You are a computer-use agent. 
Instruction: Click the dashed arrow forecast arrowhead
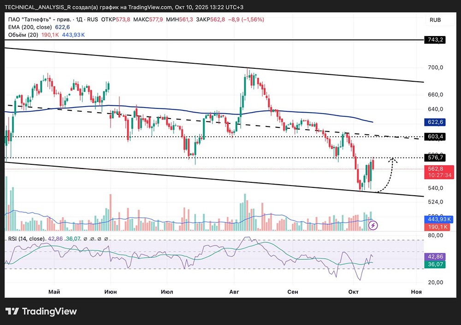coord(393,159)
